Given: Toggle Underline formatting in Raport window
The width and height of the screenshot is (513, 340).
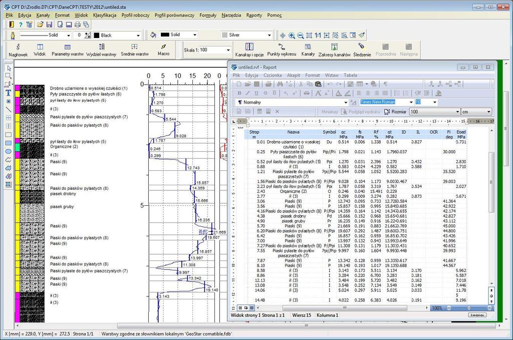Looking at the screenshot, I should click(256, 93).
